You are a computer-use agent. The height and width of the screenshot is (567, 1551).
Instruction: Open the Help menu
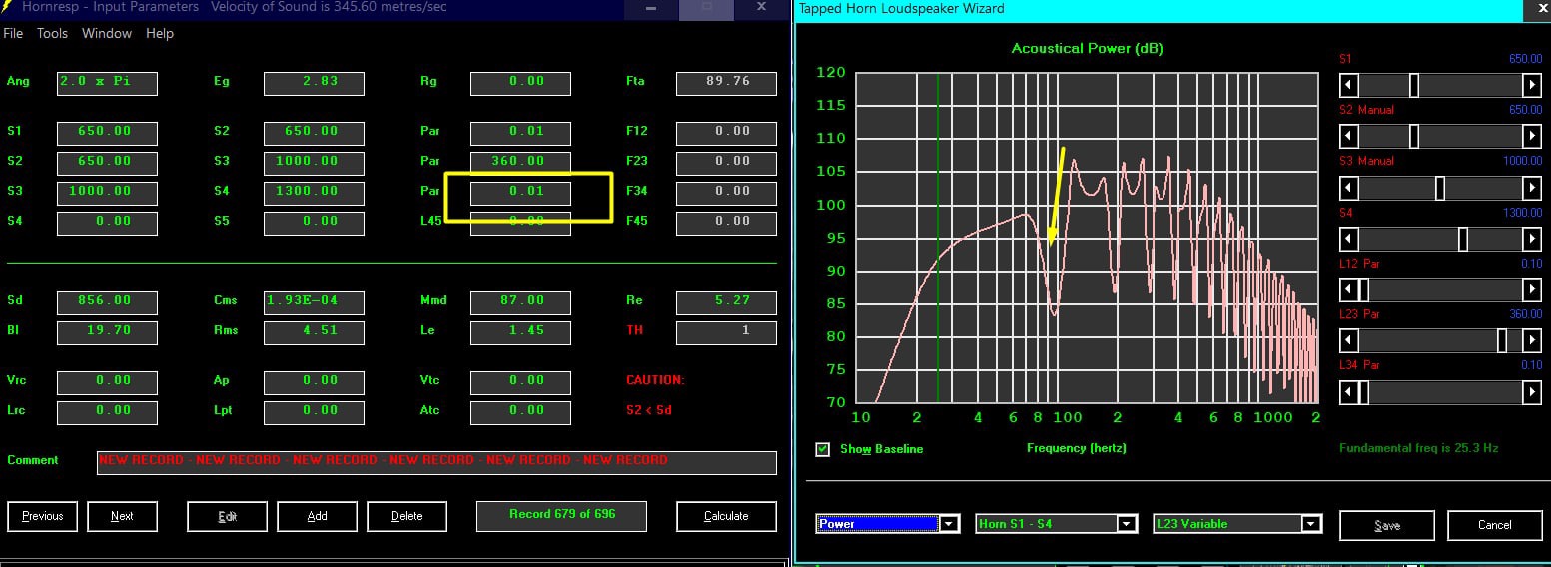click(160, 33)
